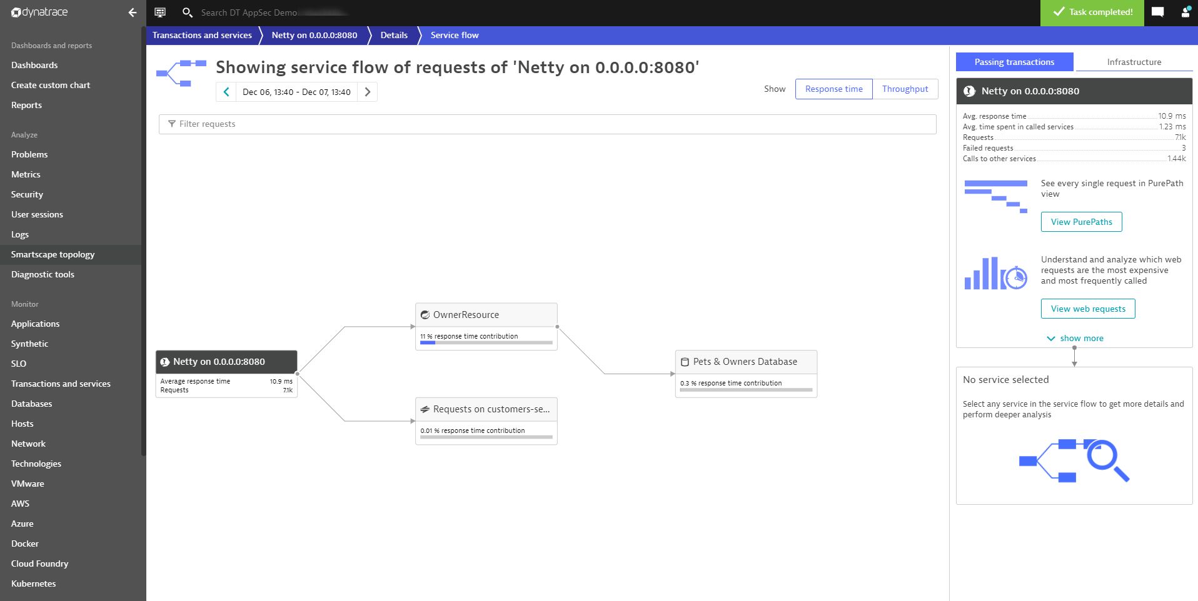Image resolution: width=1198 pixels, height=601 pixels.
Task: Open the user profile icon with notification badge
Action: point(1186,12)
